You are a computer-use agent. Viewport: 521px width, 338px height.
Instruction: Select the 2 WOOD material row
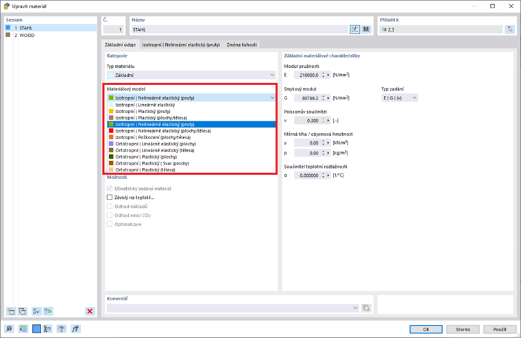(51, 35)
